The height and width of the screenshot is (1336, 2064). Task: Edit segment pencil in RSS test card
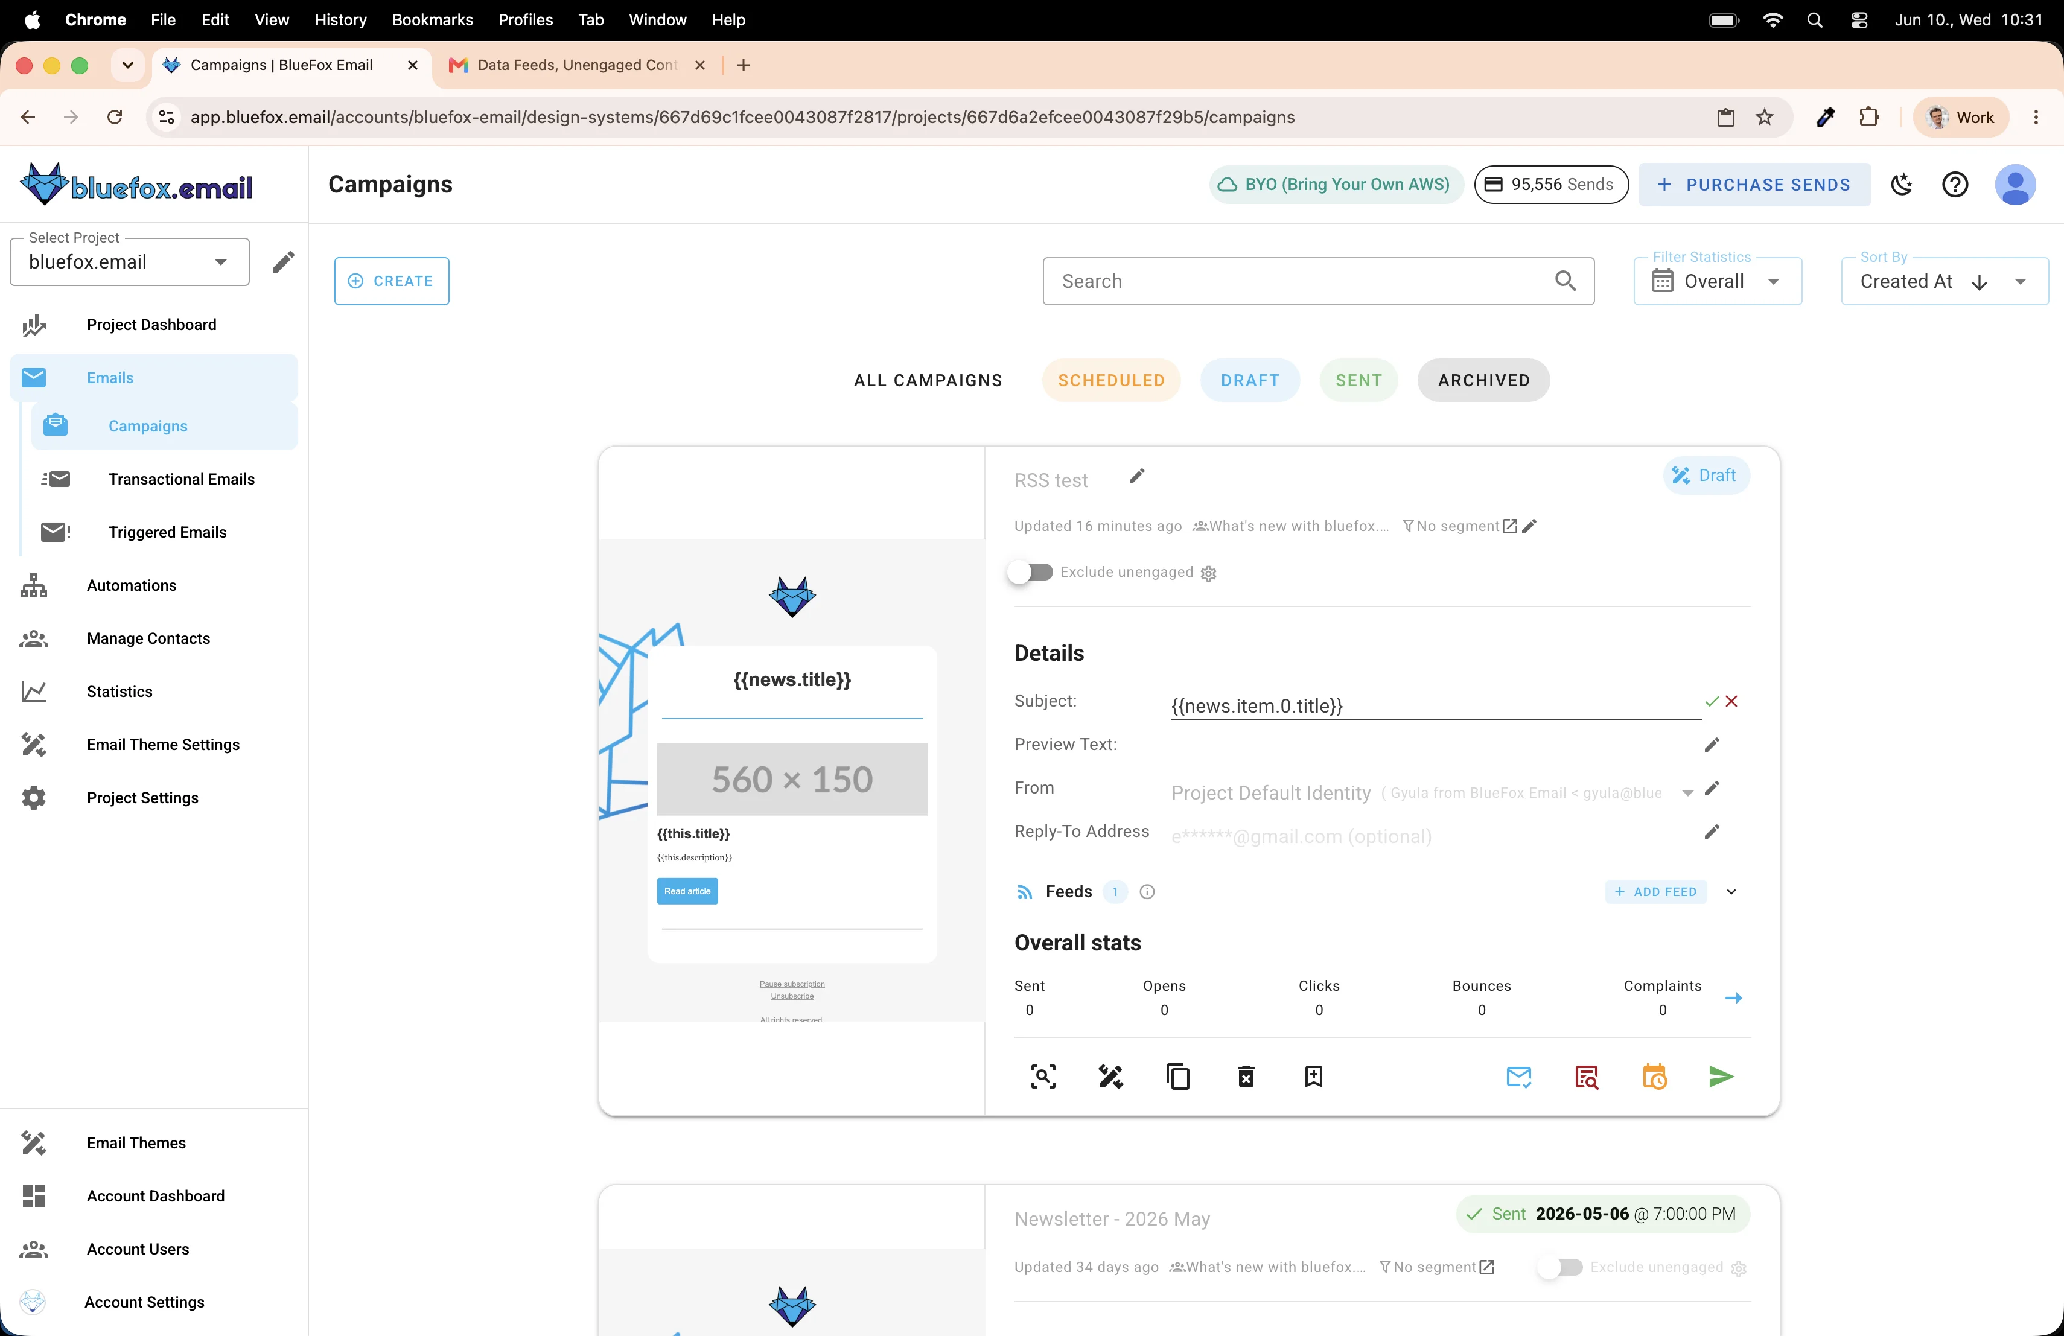(x=1530, y=526)
